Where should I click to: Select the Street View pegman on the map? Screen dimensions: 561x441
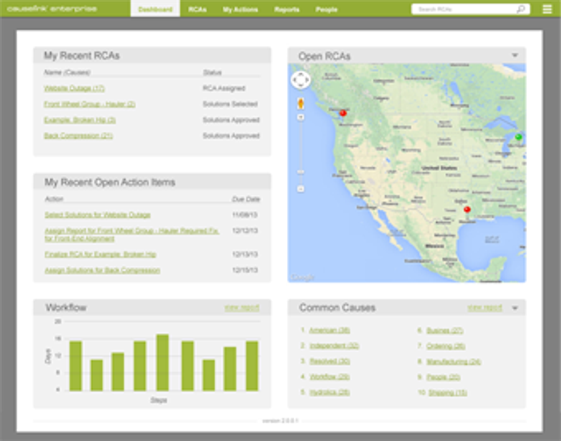point(301,104)
